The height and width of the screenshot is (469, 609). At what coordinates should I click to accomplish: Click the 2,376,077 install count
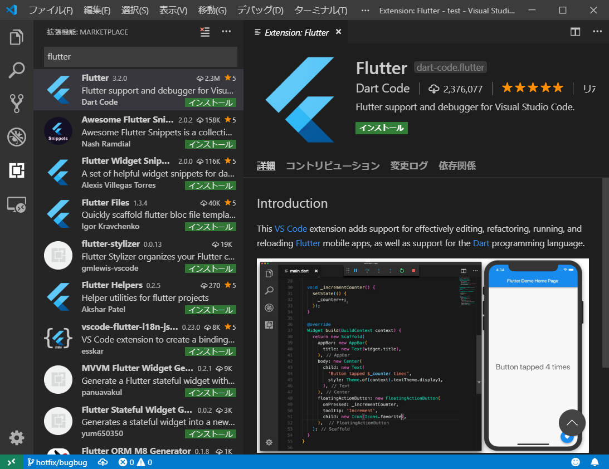point(456,89)
